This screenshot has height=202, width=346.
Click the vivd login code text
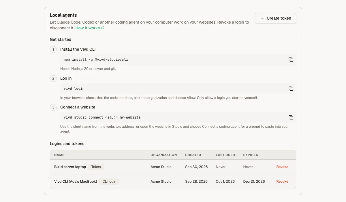point(74,89)
